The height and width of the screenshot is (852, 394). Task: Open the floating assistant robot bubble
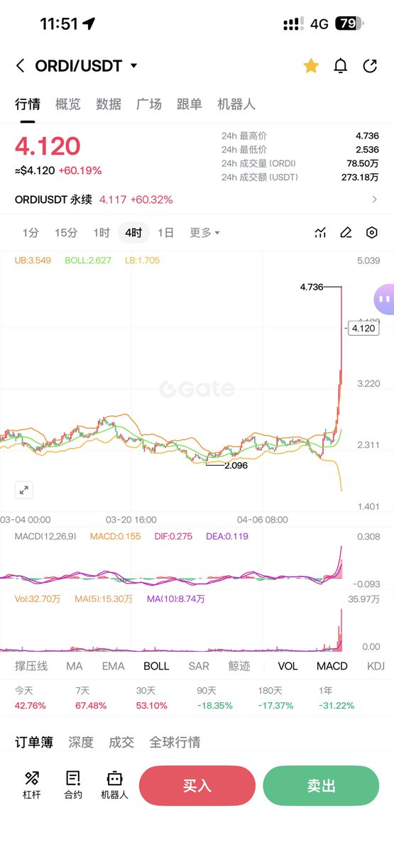[x=384, y=299]
